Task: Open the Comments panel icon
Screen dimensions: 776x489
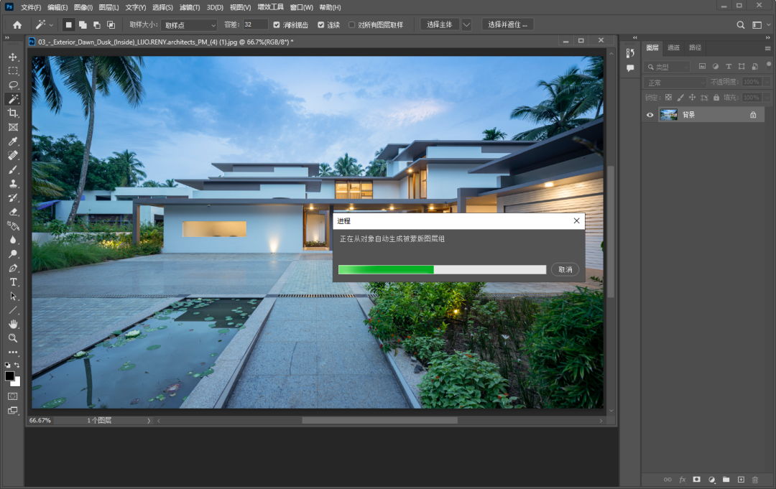Action: click(630, 68)
